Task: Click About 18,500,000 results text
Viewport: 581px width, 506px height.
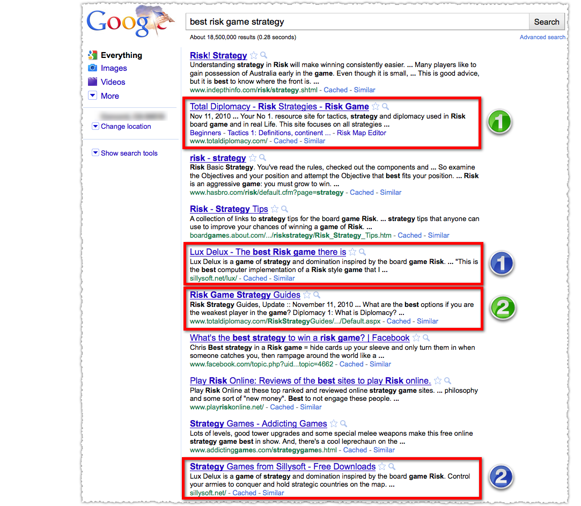Action: tap(242, 37)
